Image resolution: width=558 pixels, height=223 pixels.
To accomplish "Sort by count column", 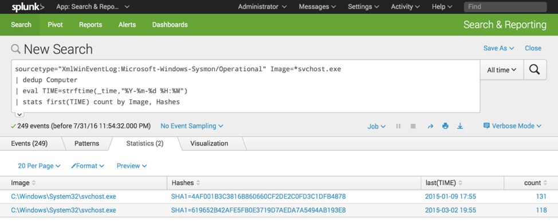I will click(x=535, y=183).
